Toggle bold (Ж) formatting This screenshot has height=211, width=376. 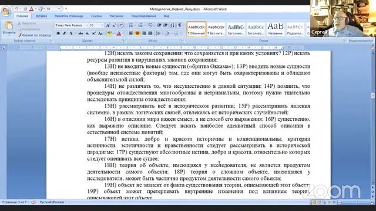pyautogui.click(x=58, y=33)
